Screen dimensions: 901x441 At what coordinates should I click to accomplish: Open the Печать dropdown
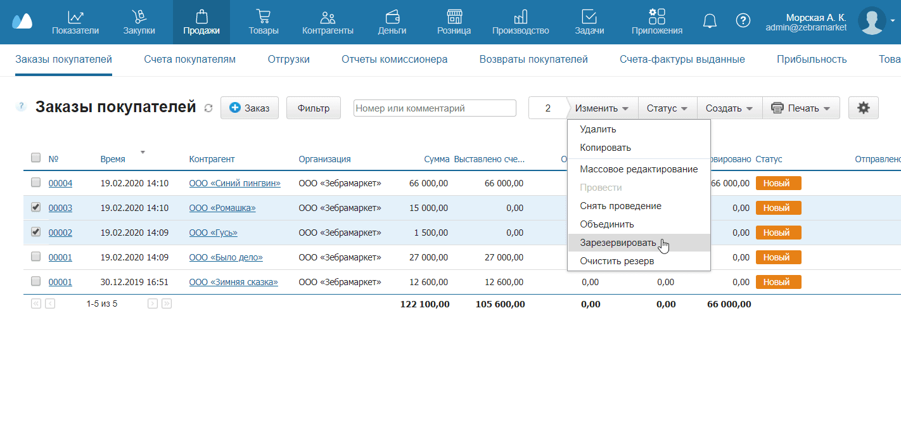point(801,108)
